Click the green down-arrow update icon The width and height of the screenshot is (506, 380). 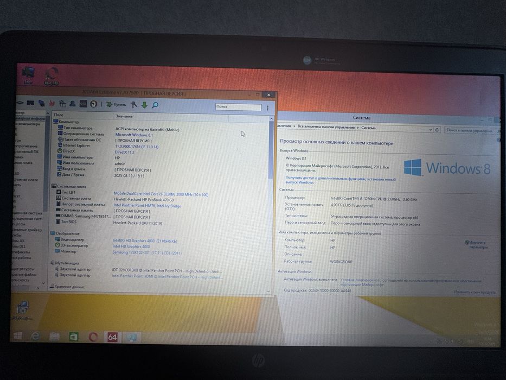[144, 105]
